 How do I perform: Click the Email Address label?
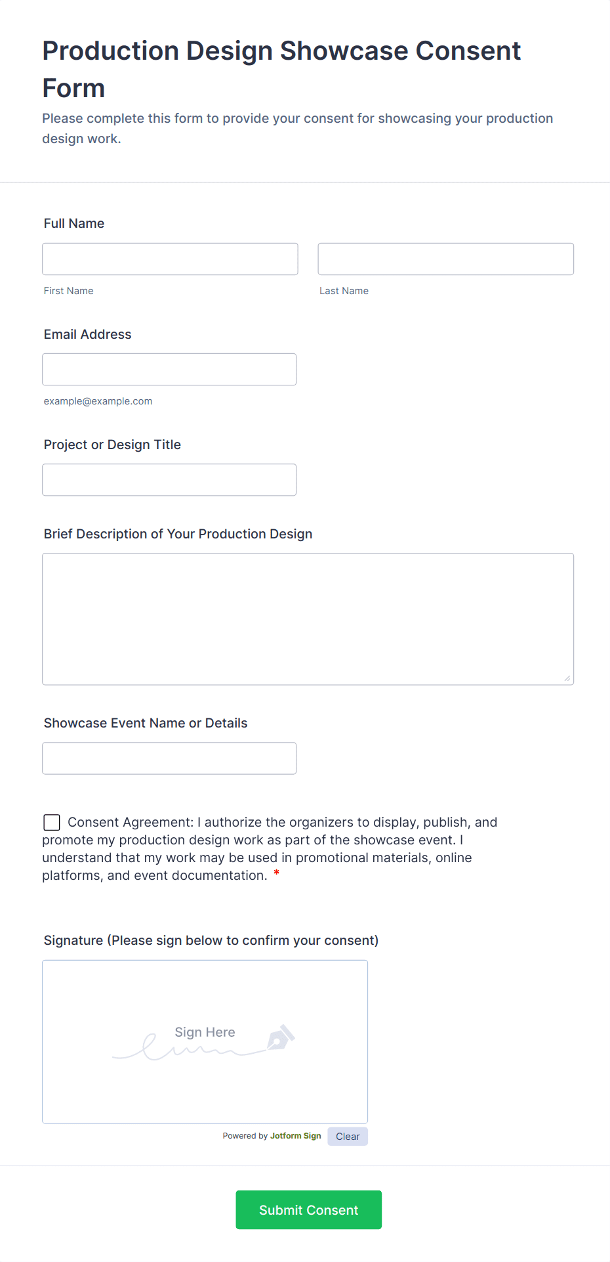[88, 334]
